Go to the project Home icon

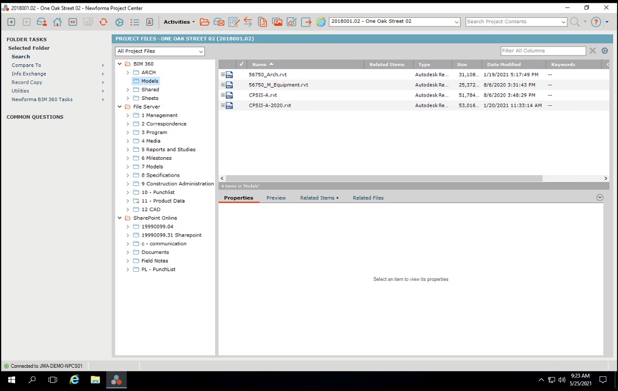57,22
